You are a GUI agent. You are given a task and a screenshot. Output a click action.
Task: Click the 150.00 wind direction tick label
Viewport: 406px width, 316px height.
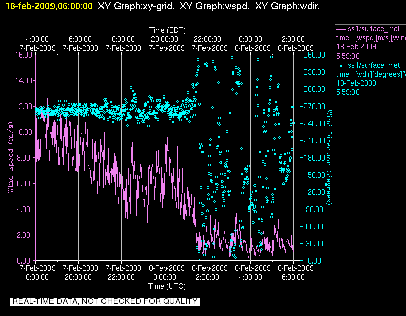[314, 175]
